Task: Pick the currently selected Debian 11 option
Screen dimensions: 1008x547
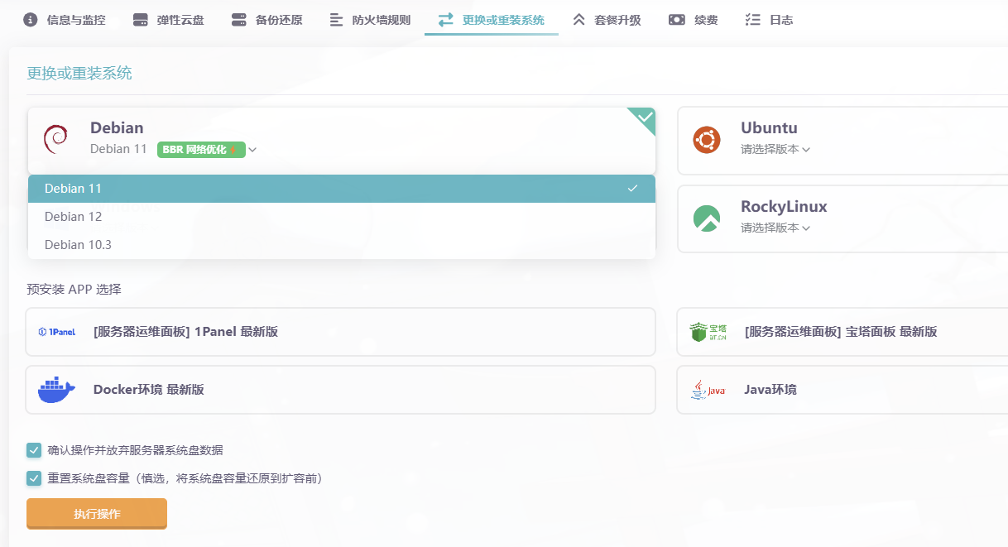Action: pyautogui.click(x=74, y=189)
